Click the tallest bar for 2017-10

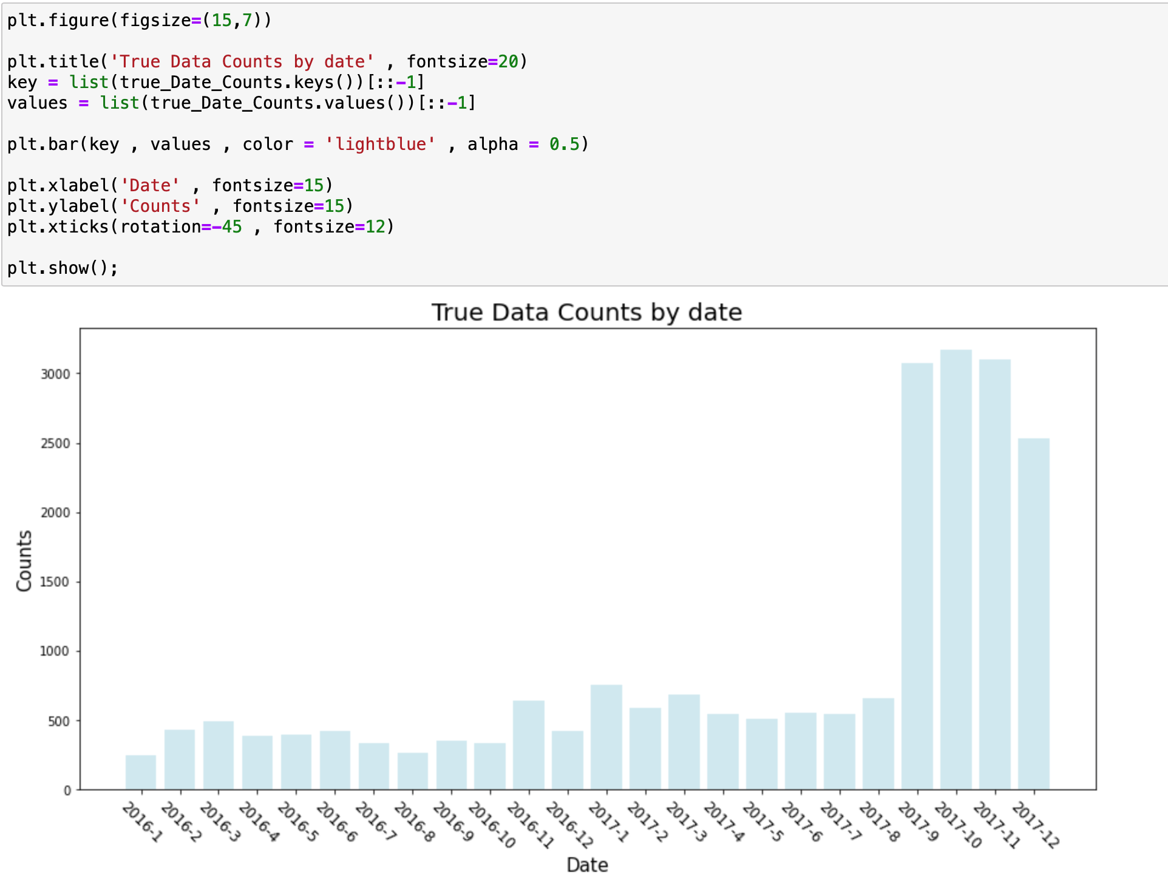(956, 571)
